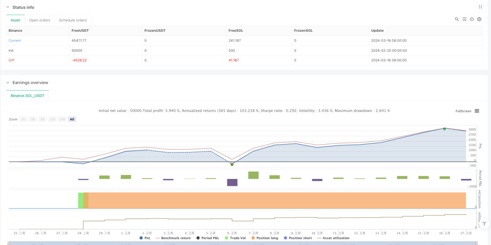
Task: Open the list menu icon above table
Action: click(x=464, y=19)
